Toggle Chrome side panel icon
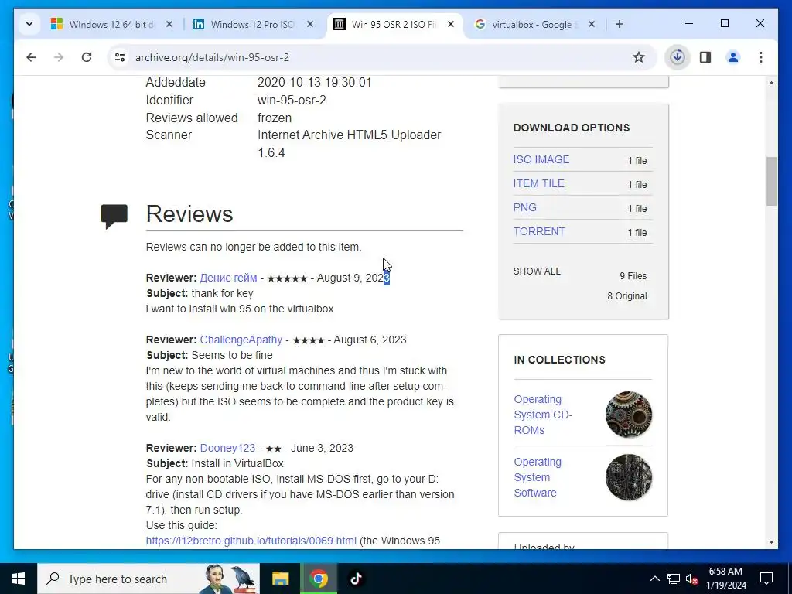Screen dimensions: 792x594 [705, 57]
